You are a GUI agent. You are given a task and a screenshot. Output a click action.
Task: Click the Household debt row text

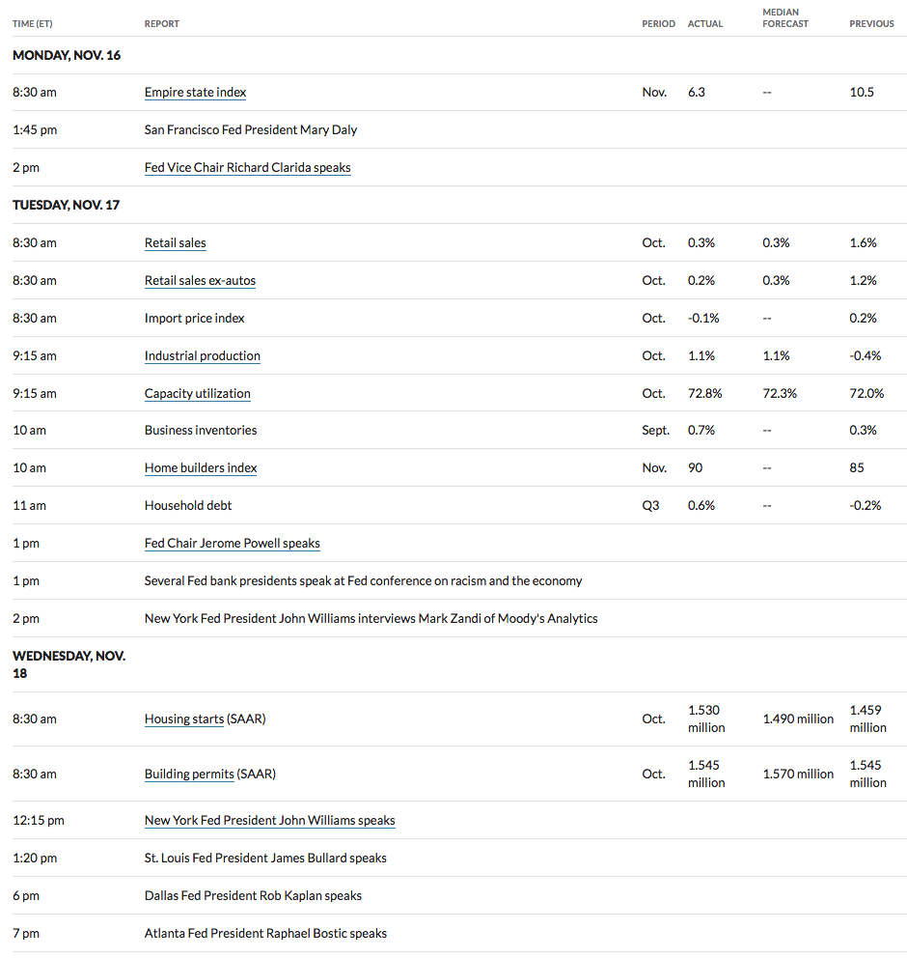(188, 505)
